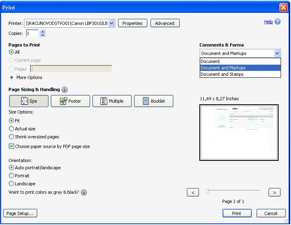The width and height of the screenshot is (291, 225).
Task: Open Page Sizing & Handling info icon
Action: tap(64, 89)
